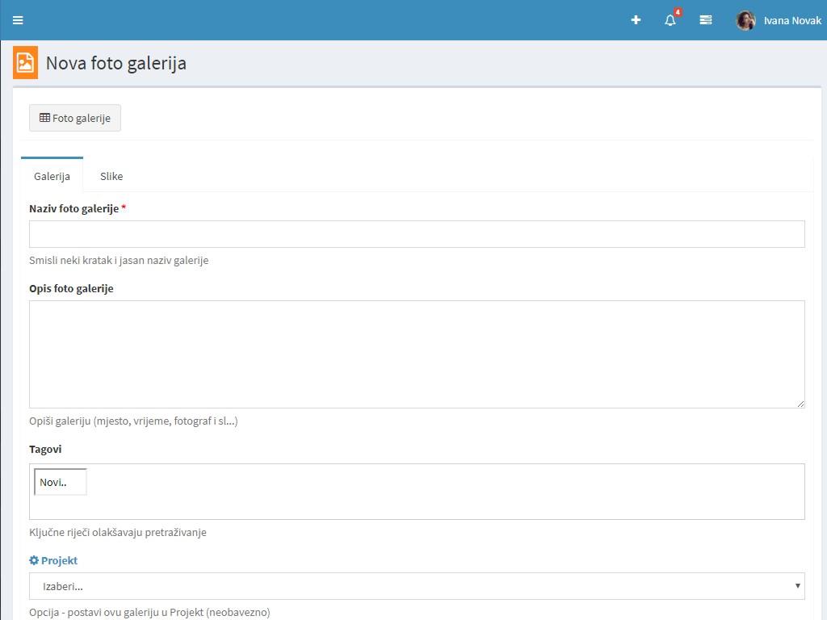This screenshot has width=827, height=620.
Task: Switch to the Slike tab
Action: click(x=111, y=176)
